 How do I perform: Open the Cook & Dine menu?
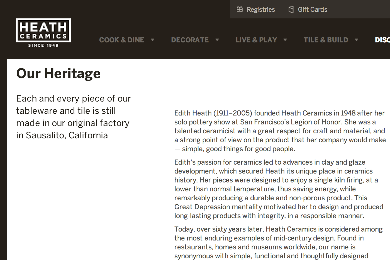tap(121, 40)
